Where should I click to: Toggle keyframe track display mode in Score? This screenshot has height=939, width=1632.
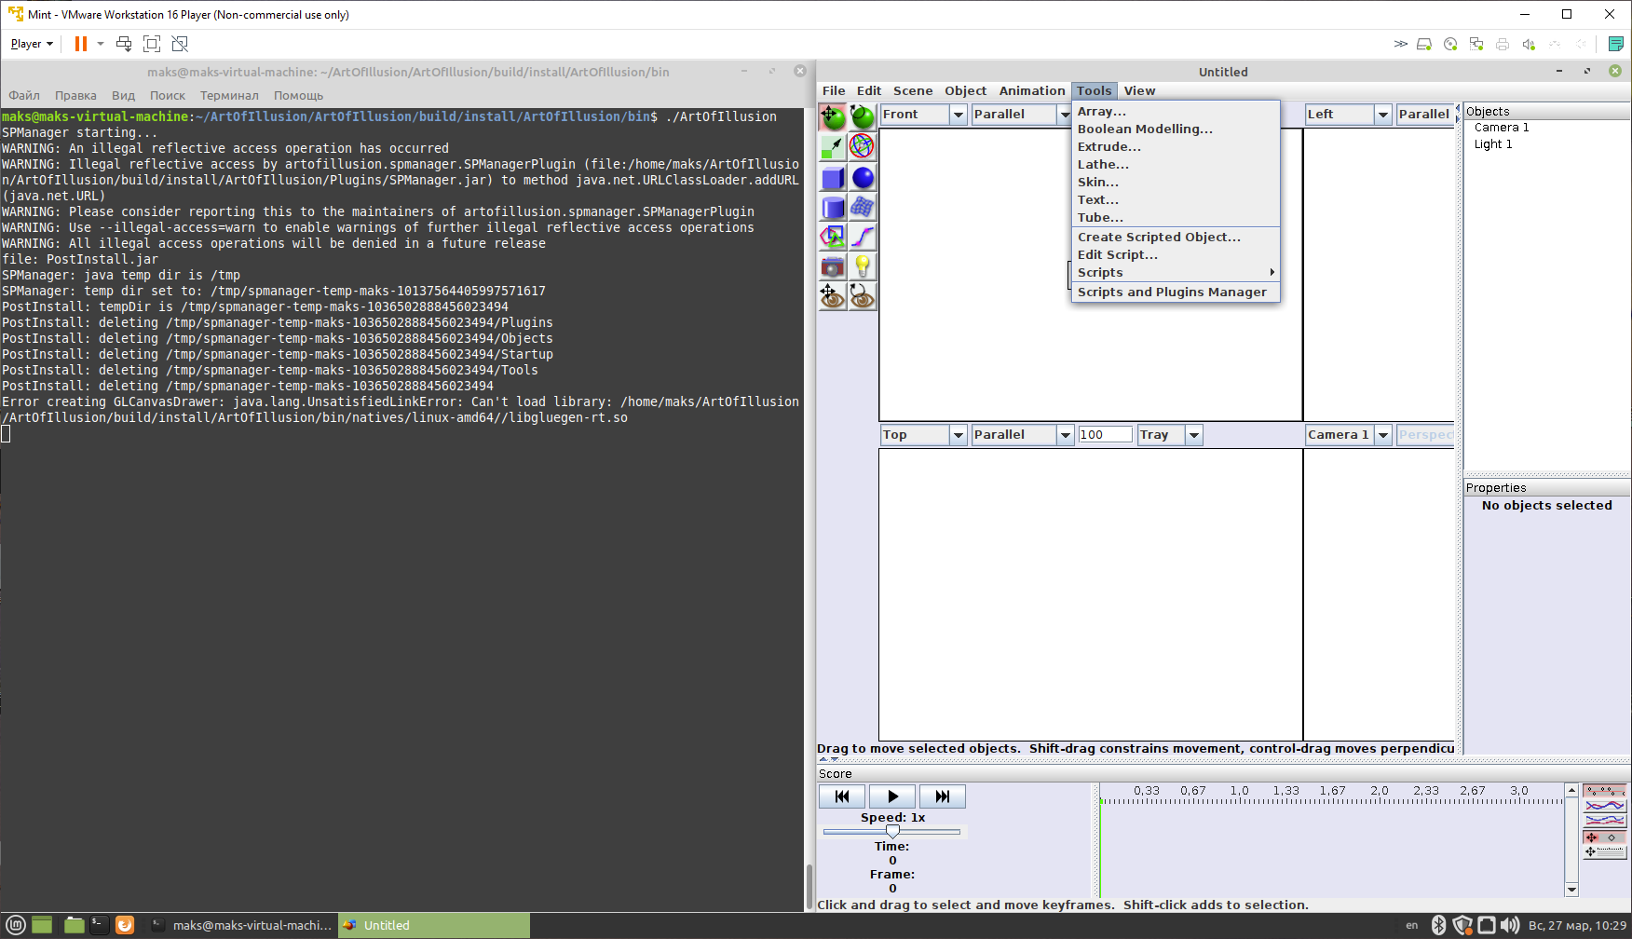[x=1604, y=791]
